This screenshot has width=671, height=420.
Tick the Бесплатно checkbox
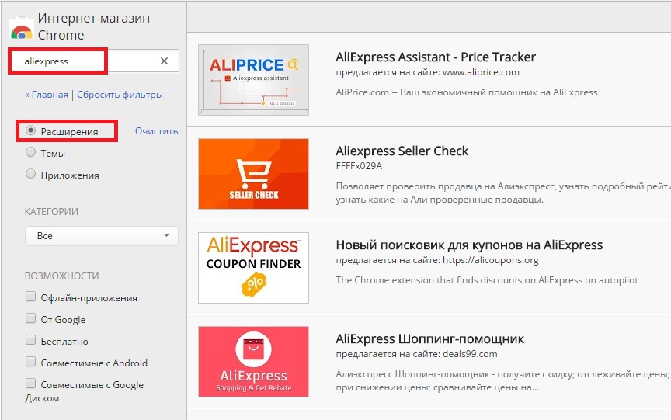point(31,340)
